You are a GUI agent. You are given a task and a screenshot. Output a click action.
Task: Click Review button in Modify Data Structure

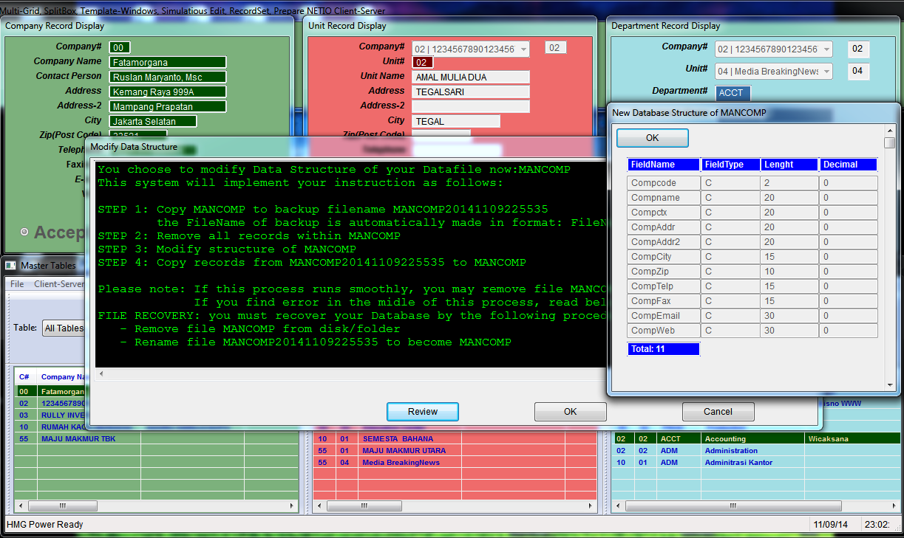point(423,412)
